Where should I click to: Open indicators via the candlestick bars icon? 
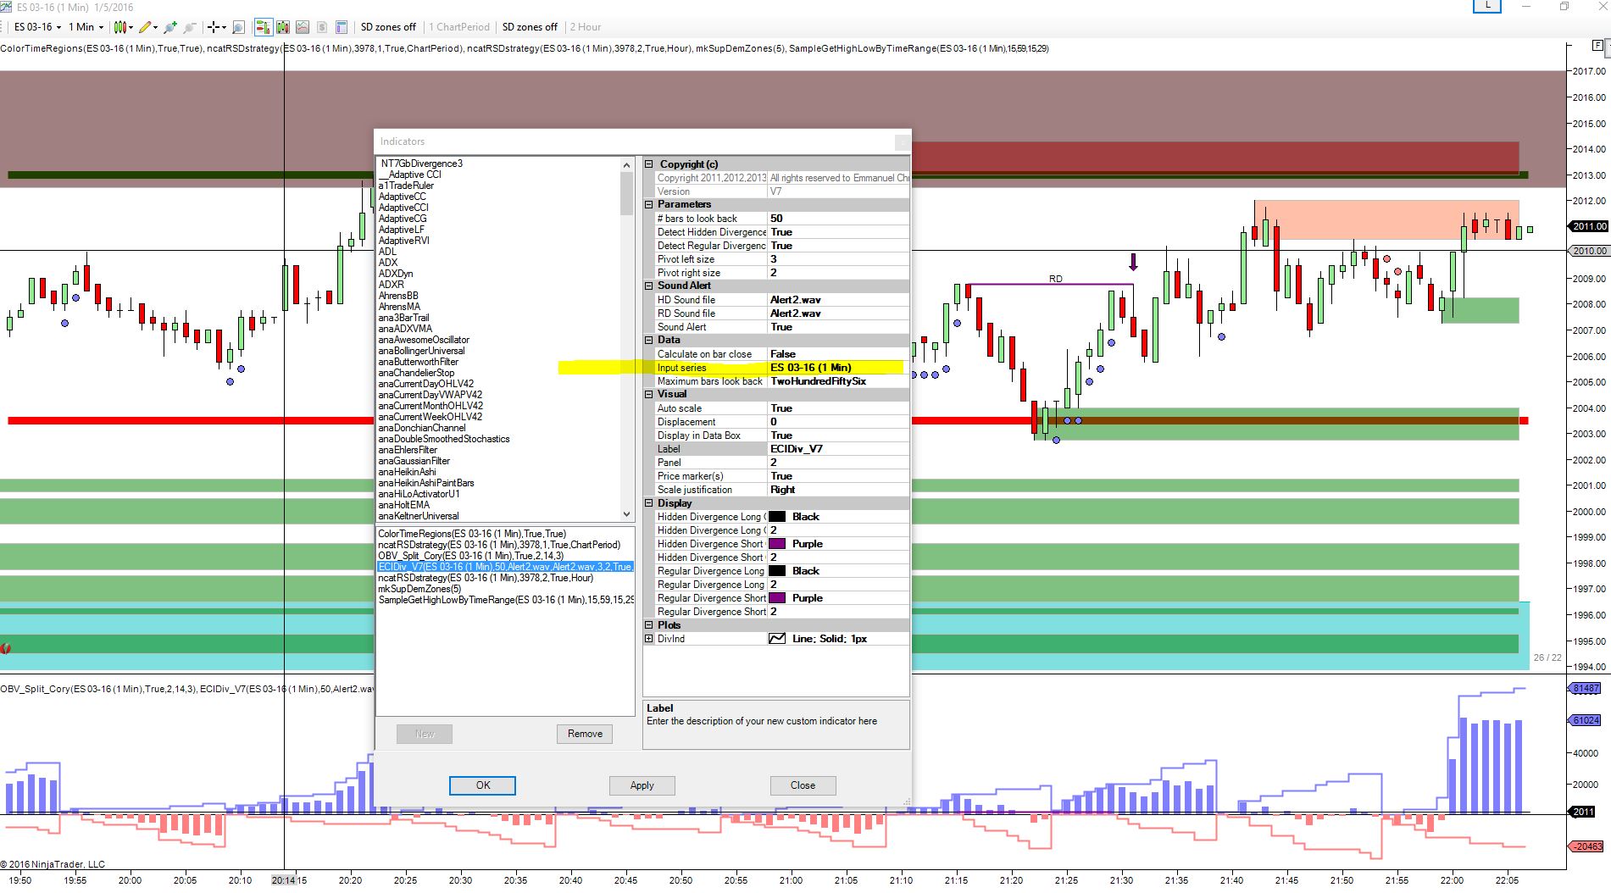coord(283,27)
